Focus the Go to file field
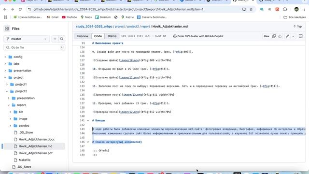This screenshot has height=174, width=309. (34, 47)
